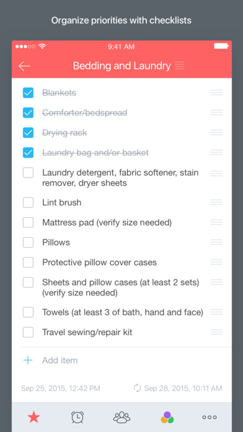Tap the Towels checklist item text
The width and height of the screenshot is (243, 432).
click(123, 312)
